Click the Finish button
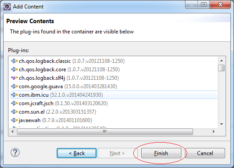The width and height of the screenshot is (234, 168). click(x=161, y=153)
